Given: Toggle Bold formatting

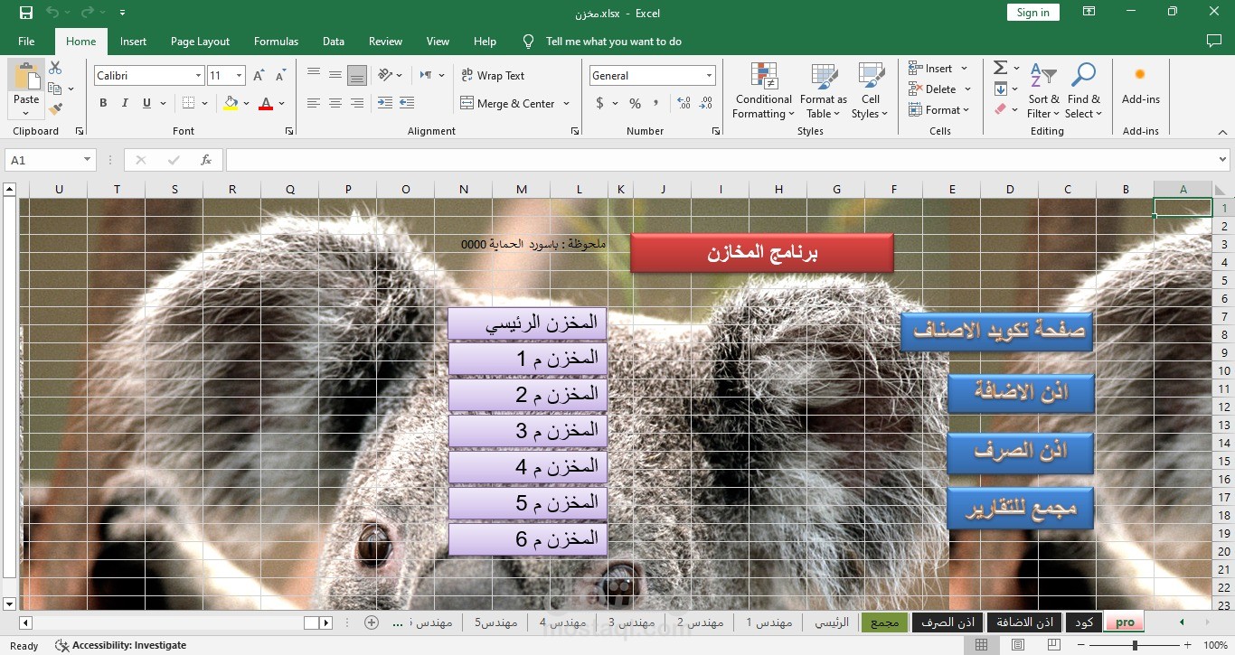Looking at the screenshot, I should click(103, 103).
